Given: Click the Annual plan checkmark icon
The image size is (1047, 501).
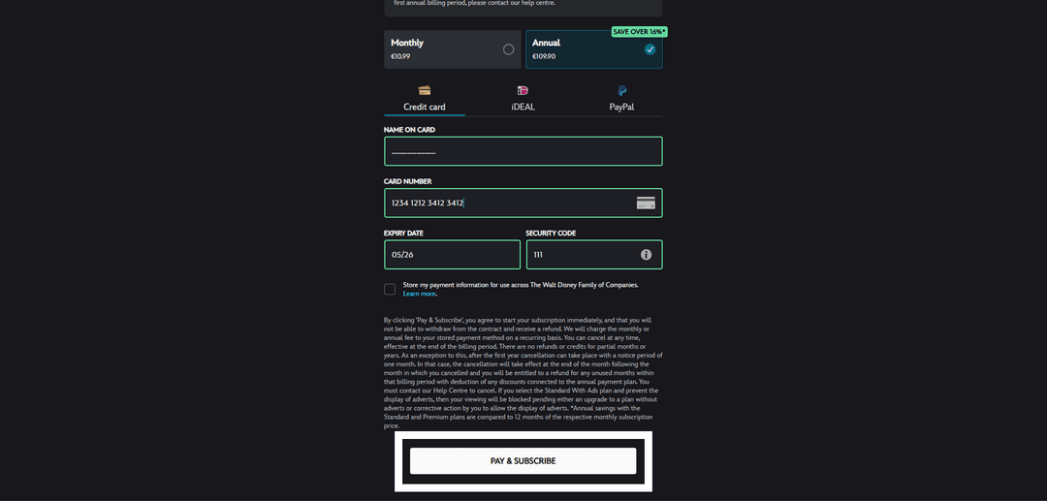Looking at the screenshot, I should pos(650,49).
